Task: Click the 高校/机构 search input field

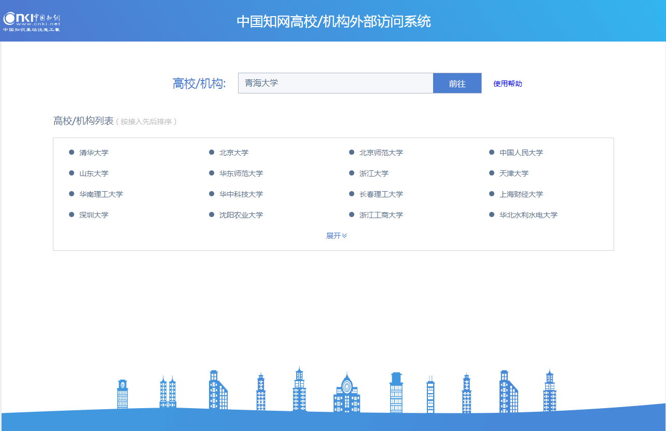Action: [335, 83]
